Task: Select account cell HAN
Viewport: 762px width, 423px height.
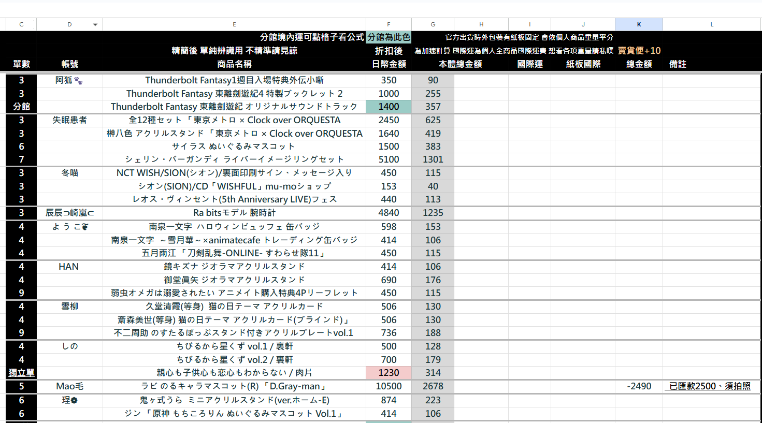Action: [x=69, y=267]
